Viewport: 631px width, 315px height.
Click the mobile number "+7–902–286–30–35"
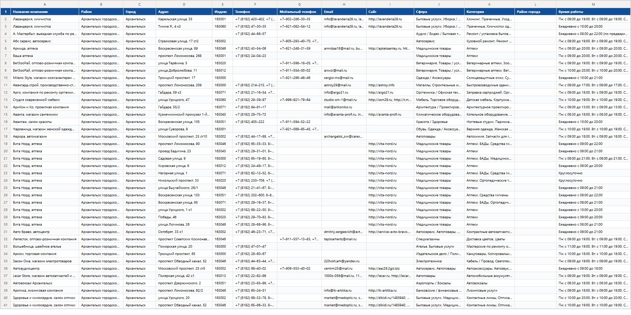(x=299, y=19)
